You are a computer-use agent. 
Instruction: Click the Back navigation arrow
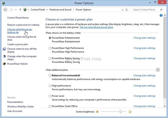(x=5, y=10)
